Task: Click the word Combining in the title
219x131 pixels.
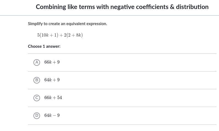Action: (x=51, y=7)
